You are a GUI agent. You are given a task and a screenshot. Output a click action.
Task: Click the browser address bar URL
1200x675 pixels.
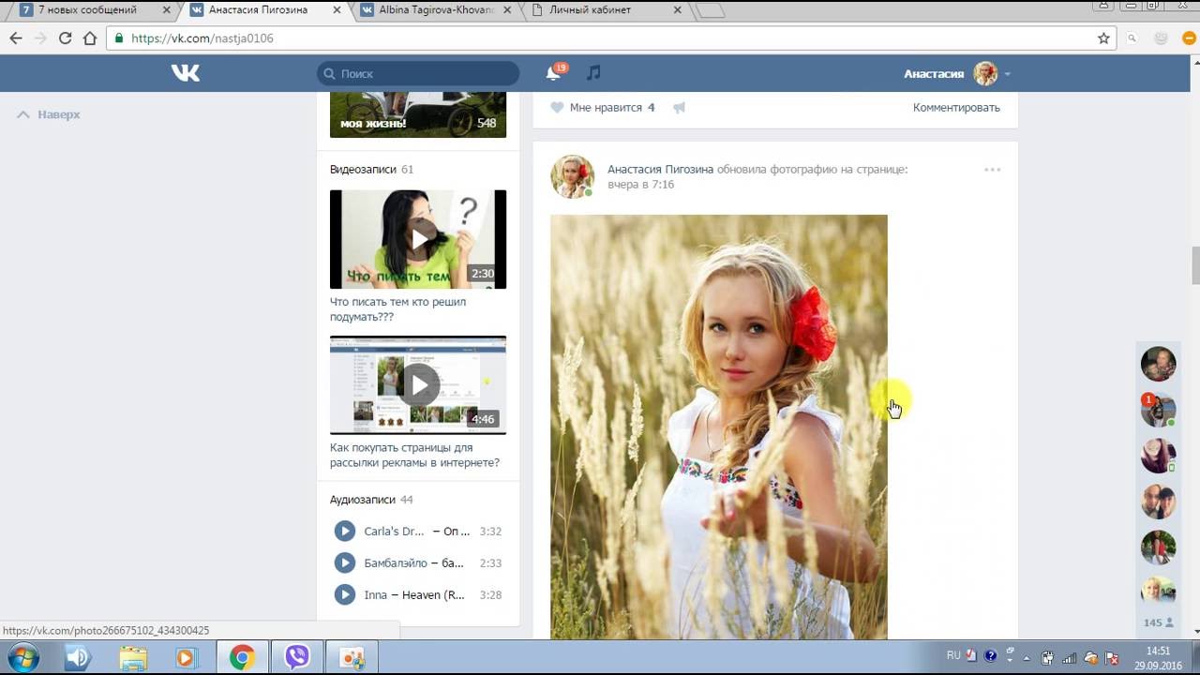point(202,38)
